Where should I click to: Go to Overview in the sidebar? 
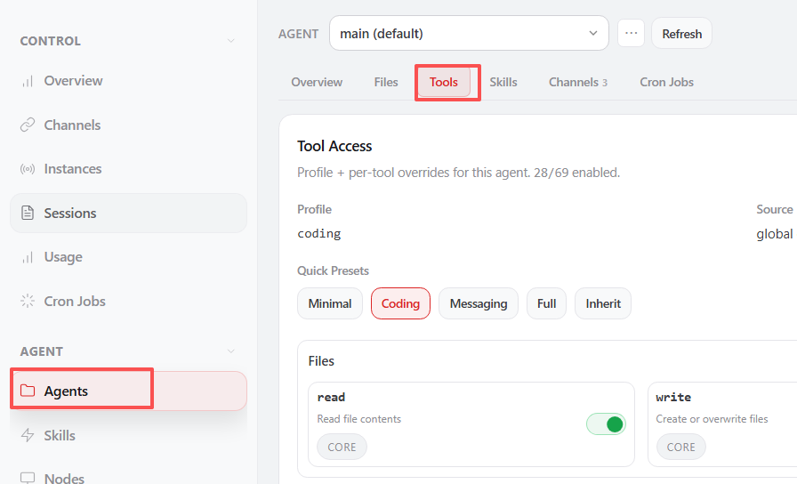(x=128, y=81)
